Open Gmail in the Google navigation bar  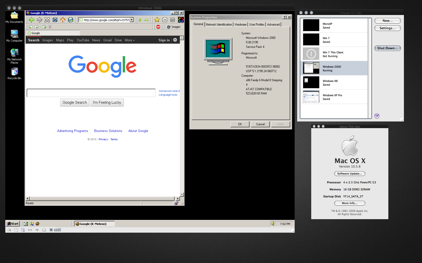tap(108, 40)
